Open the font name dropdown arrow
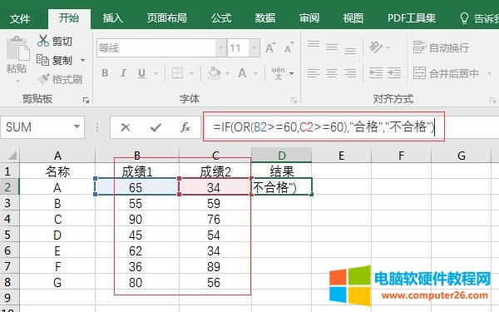This screenshot has width=499, height=312. pyautogui.click(x=221, y=48)
